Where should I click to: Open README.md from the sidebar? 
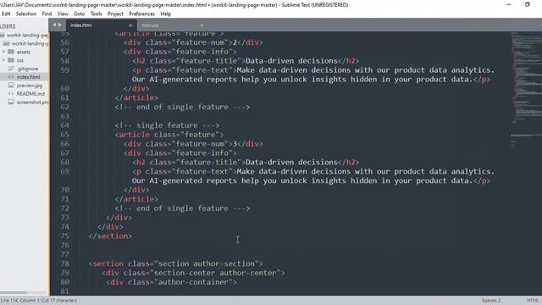coord(30,94)
